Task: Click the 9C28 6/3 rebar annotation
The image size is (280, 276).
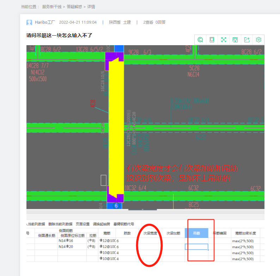Action: tap(140, 52)
